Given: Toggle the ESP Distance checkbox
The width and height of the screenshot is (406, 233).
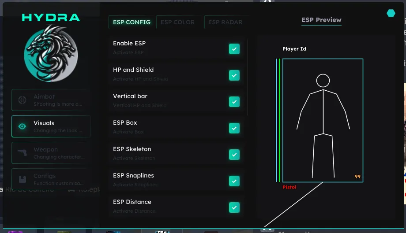Looking at the screenshot, I should (x=234, y=207).
